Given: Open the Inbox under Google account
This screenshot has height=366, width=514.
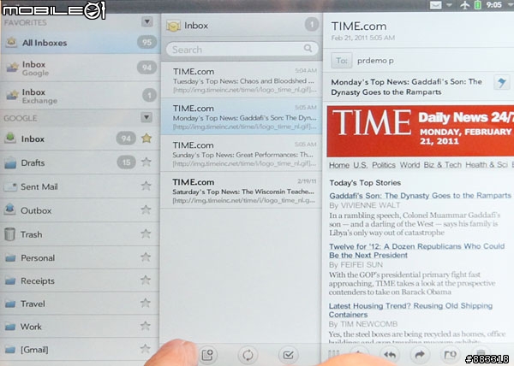Looking at the screenshot, I should (80, 139).
